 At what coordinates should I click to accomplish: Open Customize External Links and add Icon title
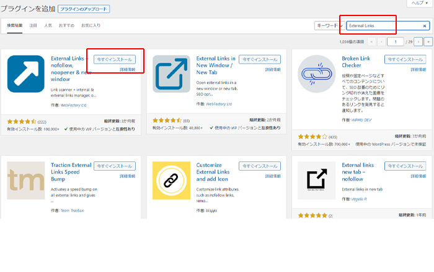213,172
